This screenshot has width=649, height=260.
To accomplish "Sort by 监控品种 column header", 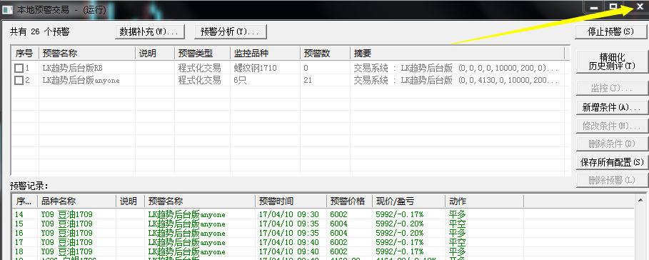I will [x=266, y=54].
